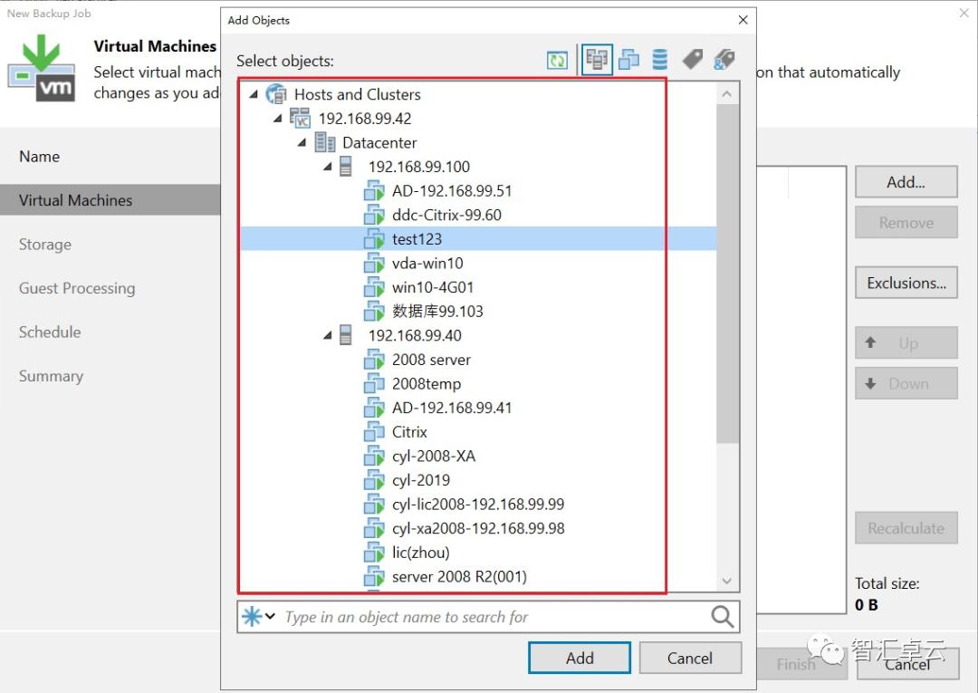Viewport: 978px width, 693px height.
Task: Switch to Datastores view icon
Action: pos(659,60)
